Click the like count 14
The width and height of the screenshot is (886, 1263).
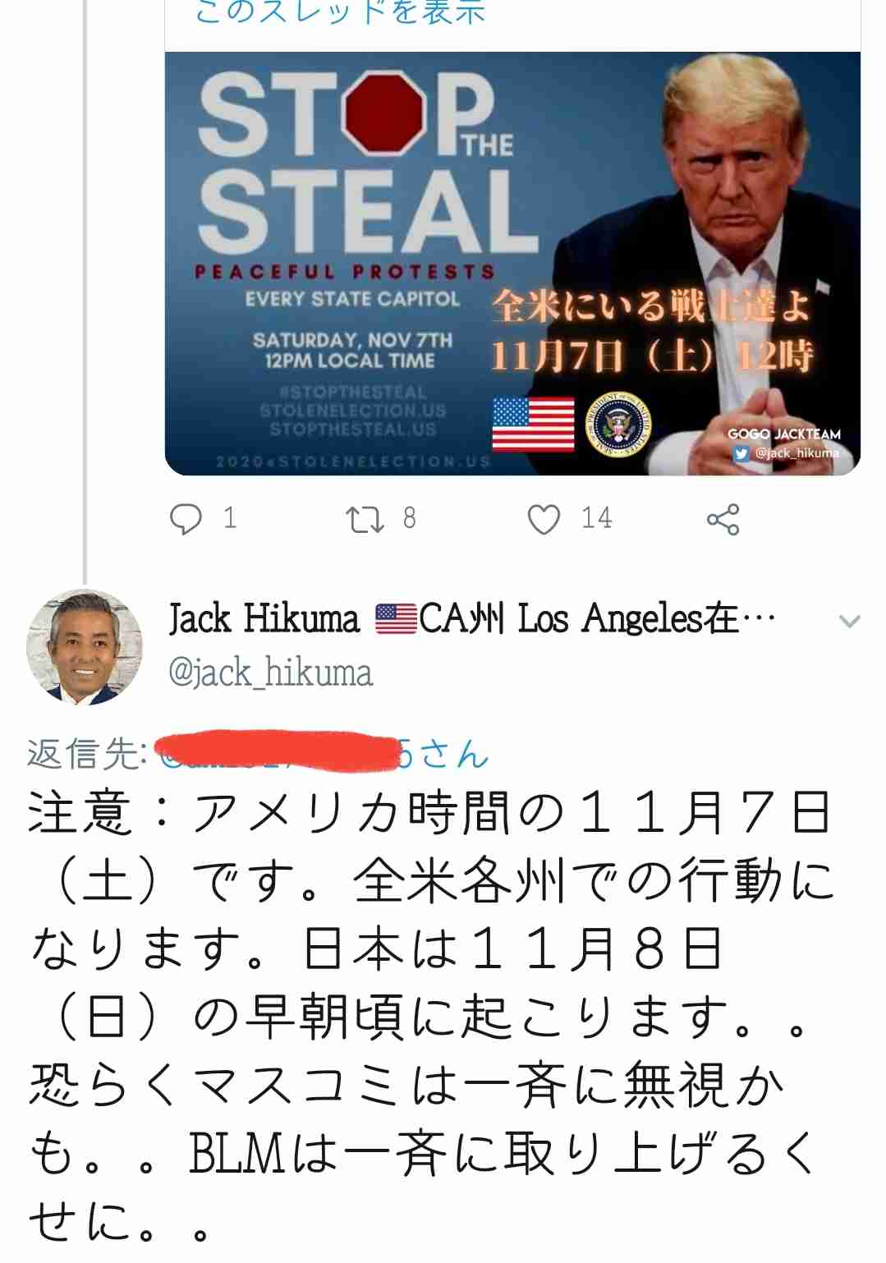(x=597, y=518)
